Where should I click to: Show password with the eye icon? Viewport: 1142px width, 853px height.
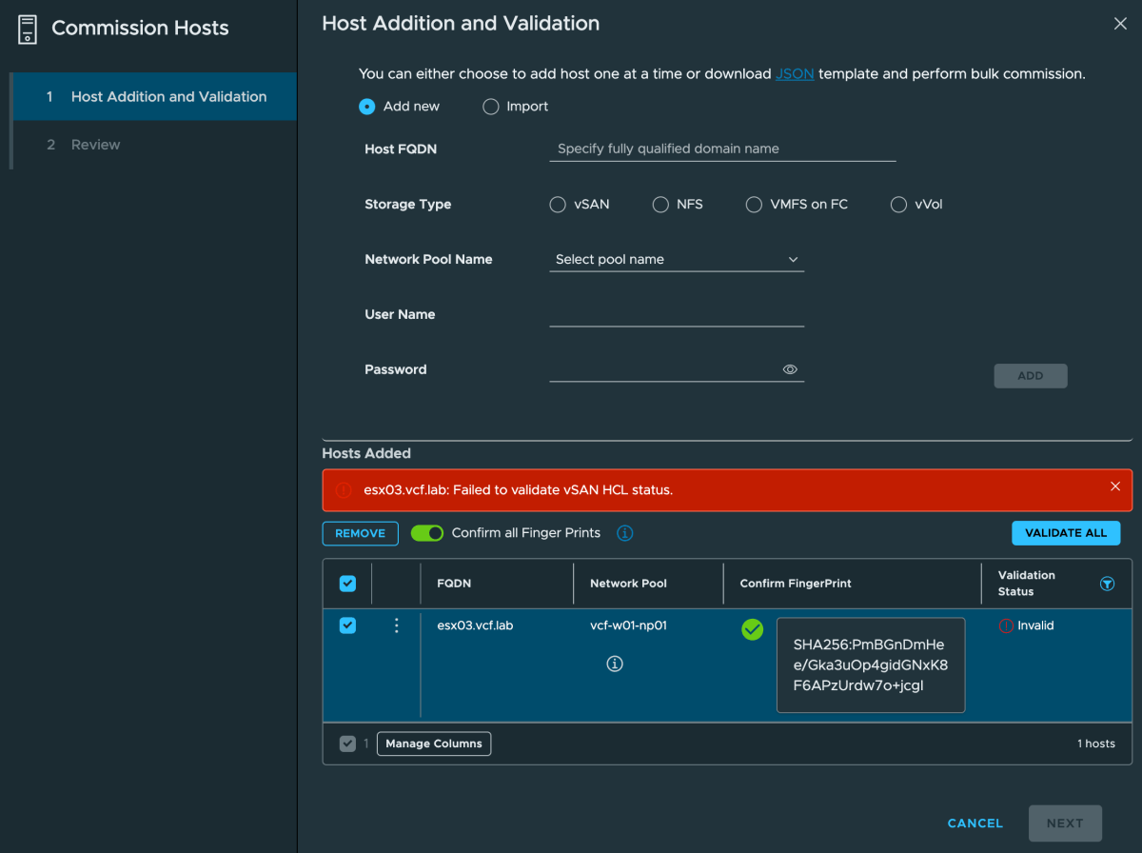click(x=790, y=369)
